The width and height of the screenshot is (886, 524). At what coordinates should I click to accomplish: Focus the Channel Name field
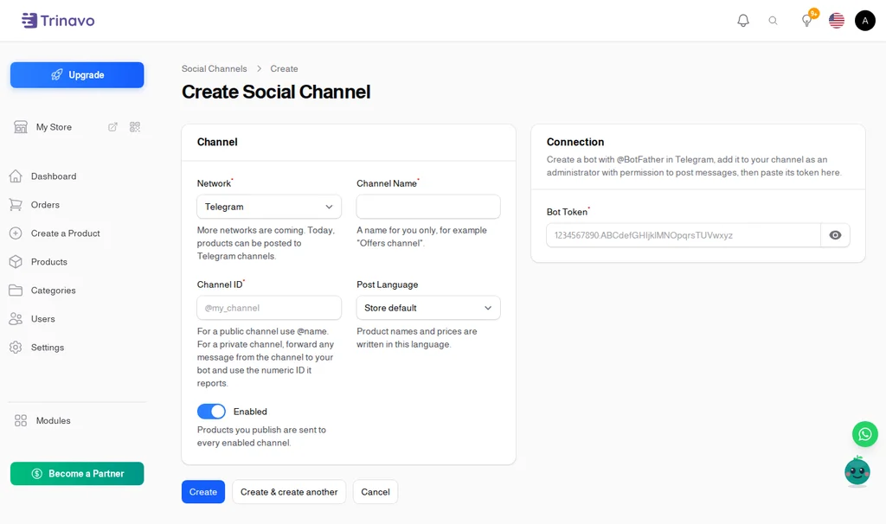click(x=428, y=207)
